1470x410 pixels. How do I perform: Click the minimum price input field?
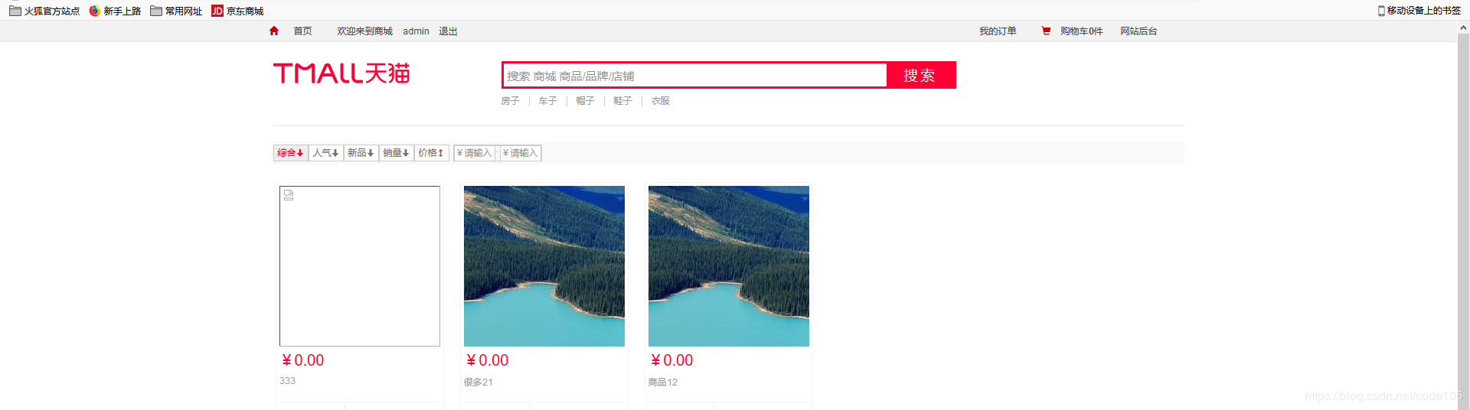pyautogui.click(x=474, y=153)
